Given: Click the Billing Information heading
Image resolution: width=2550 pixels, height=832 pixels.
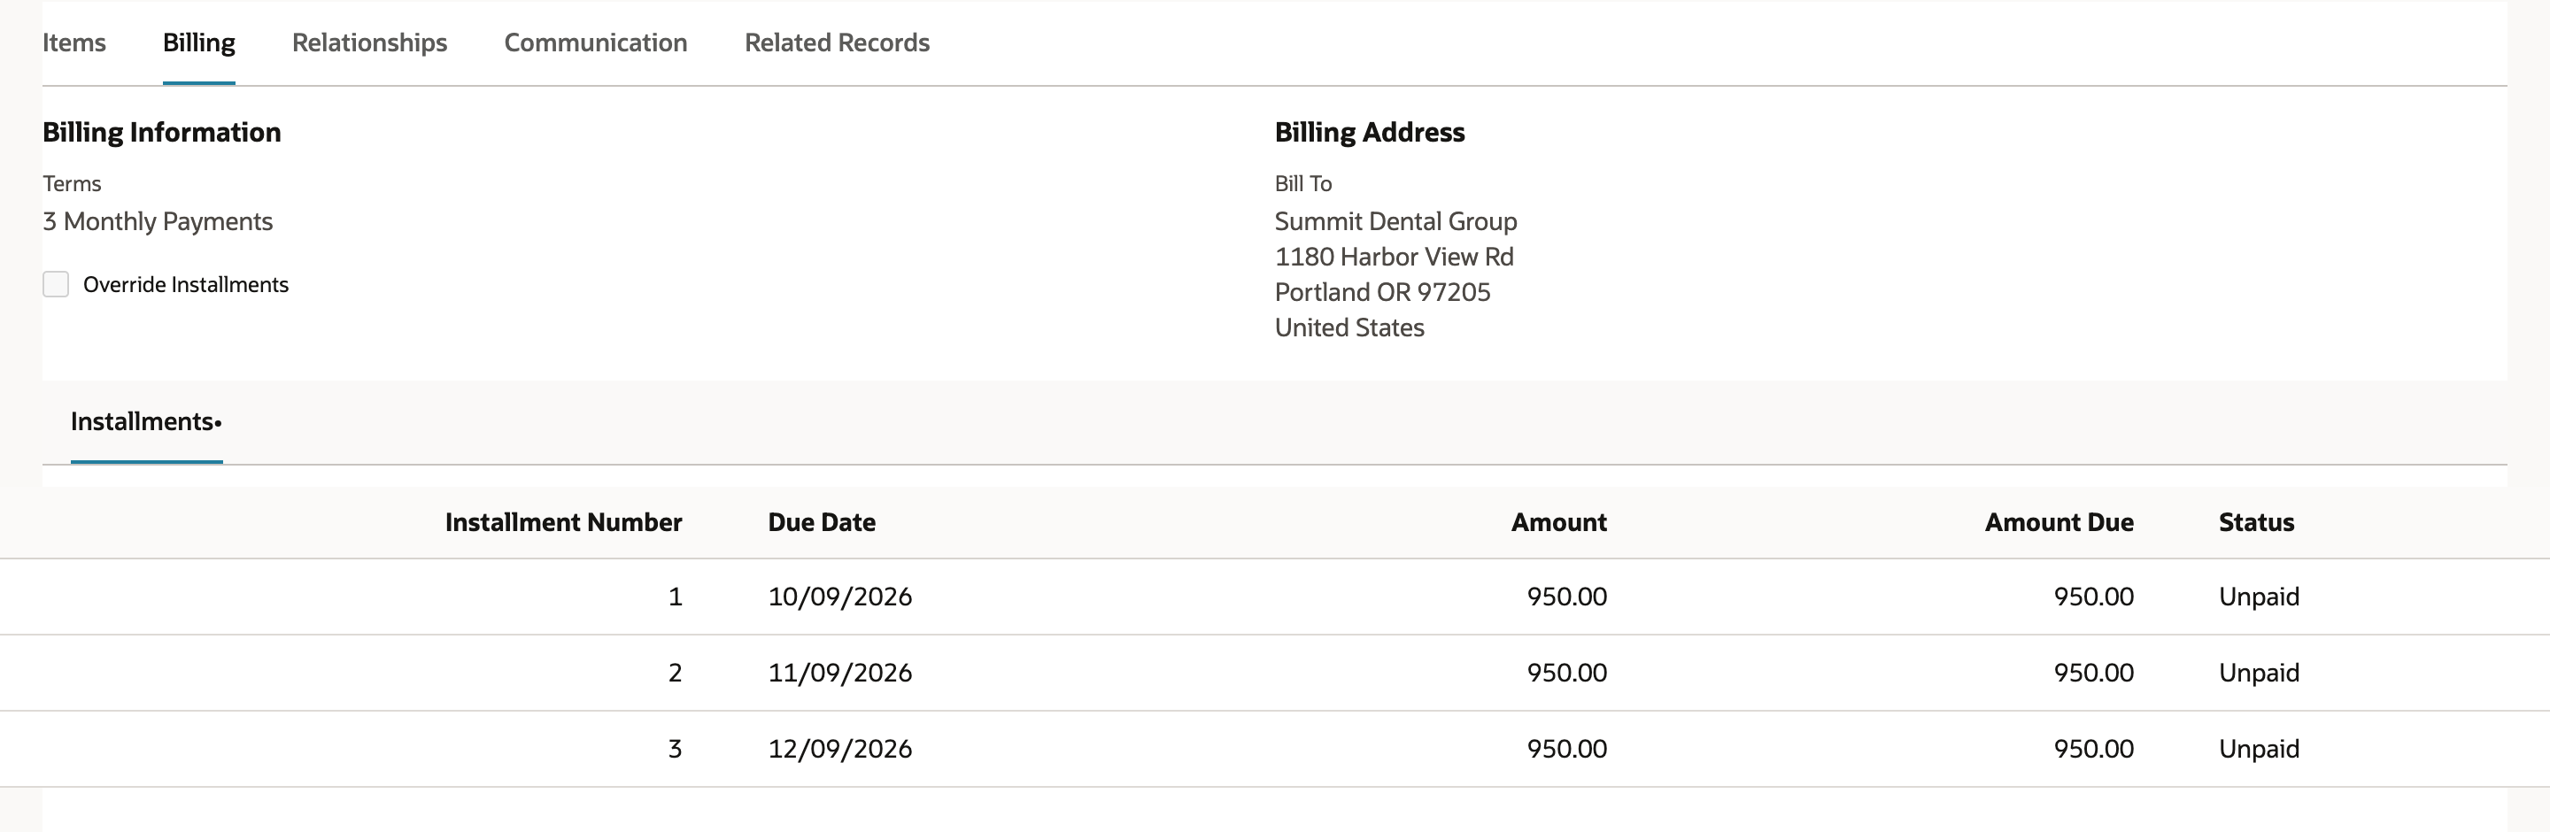Looking at the screenshot, I should pos(161,133).
